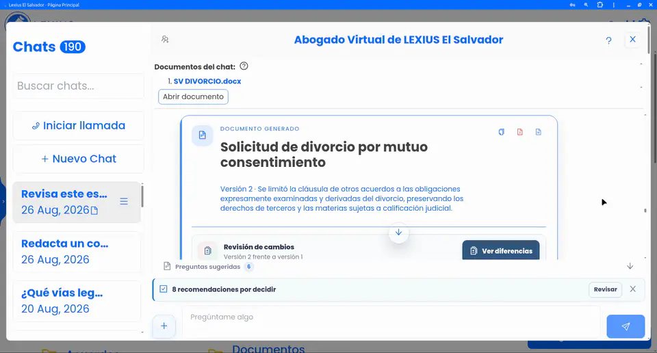Click the 6 badge on Preguntas sugeridas
The image size is (657, 353).
(x=249, y=267)
